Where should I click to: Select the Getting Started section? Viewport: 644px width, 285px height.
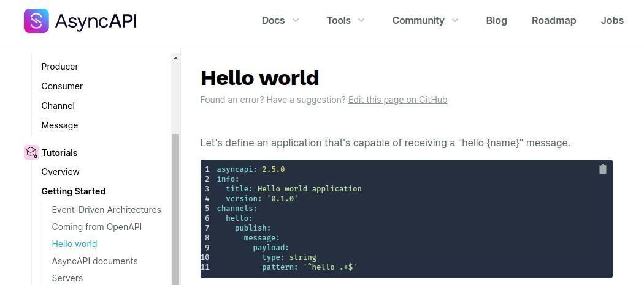click(x=73, y=191)
